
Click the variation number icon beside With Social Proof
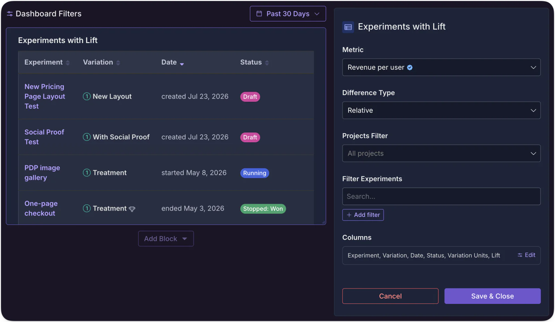tap(87, 137)
